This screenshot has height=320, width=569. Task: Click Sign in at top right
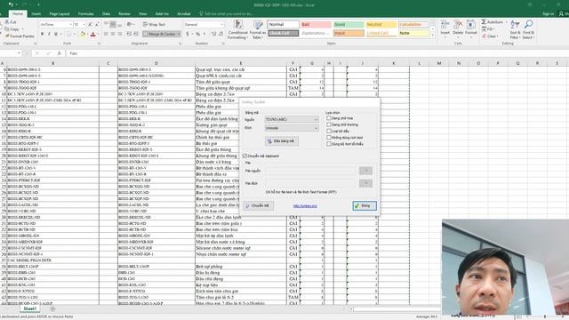pyautogui.click(x=548, y=14)
